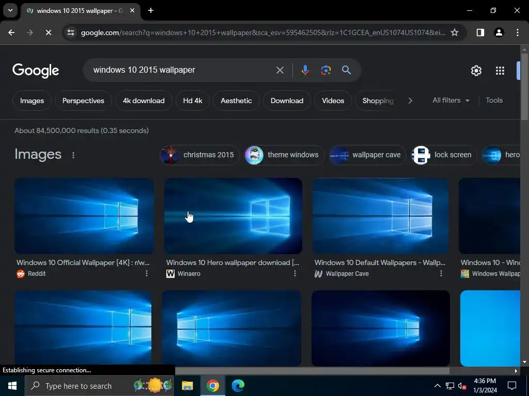Open Windows 10 Hero wallpaper download link

233,262
